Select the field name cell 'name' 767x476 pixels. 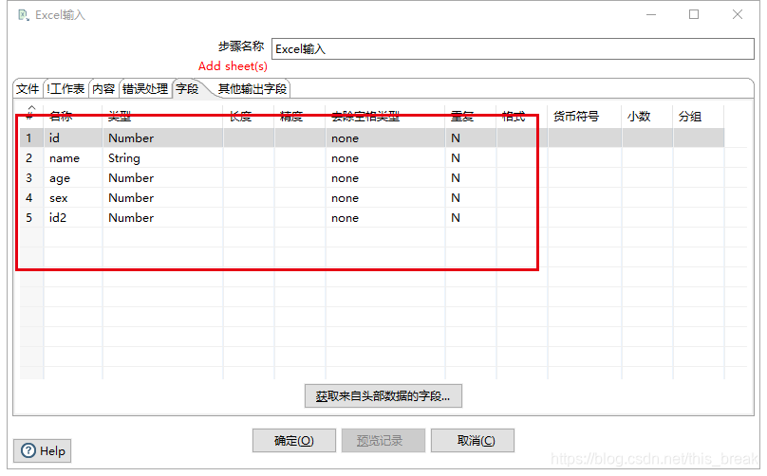[x=73, y=158]
